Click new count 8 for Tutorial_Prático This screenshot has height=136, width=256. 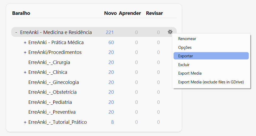pyautogui.click(x=112, y=122)
